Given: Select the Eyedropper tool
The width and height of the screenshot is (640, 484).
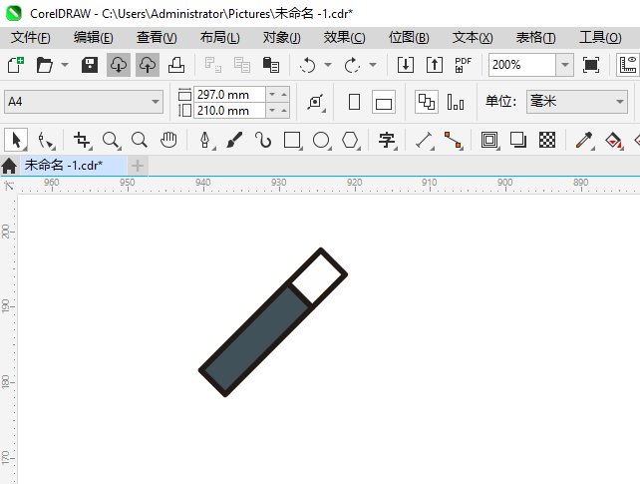Looking at the screenshot, I should 584,140.
